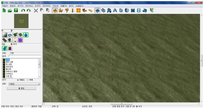Select the orange Terrain layer icon
Viewport: 204px width, 109px height.
55,10
